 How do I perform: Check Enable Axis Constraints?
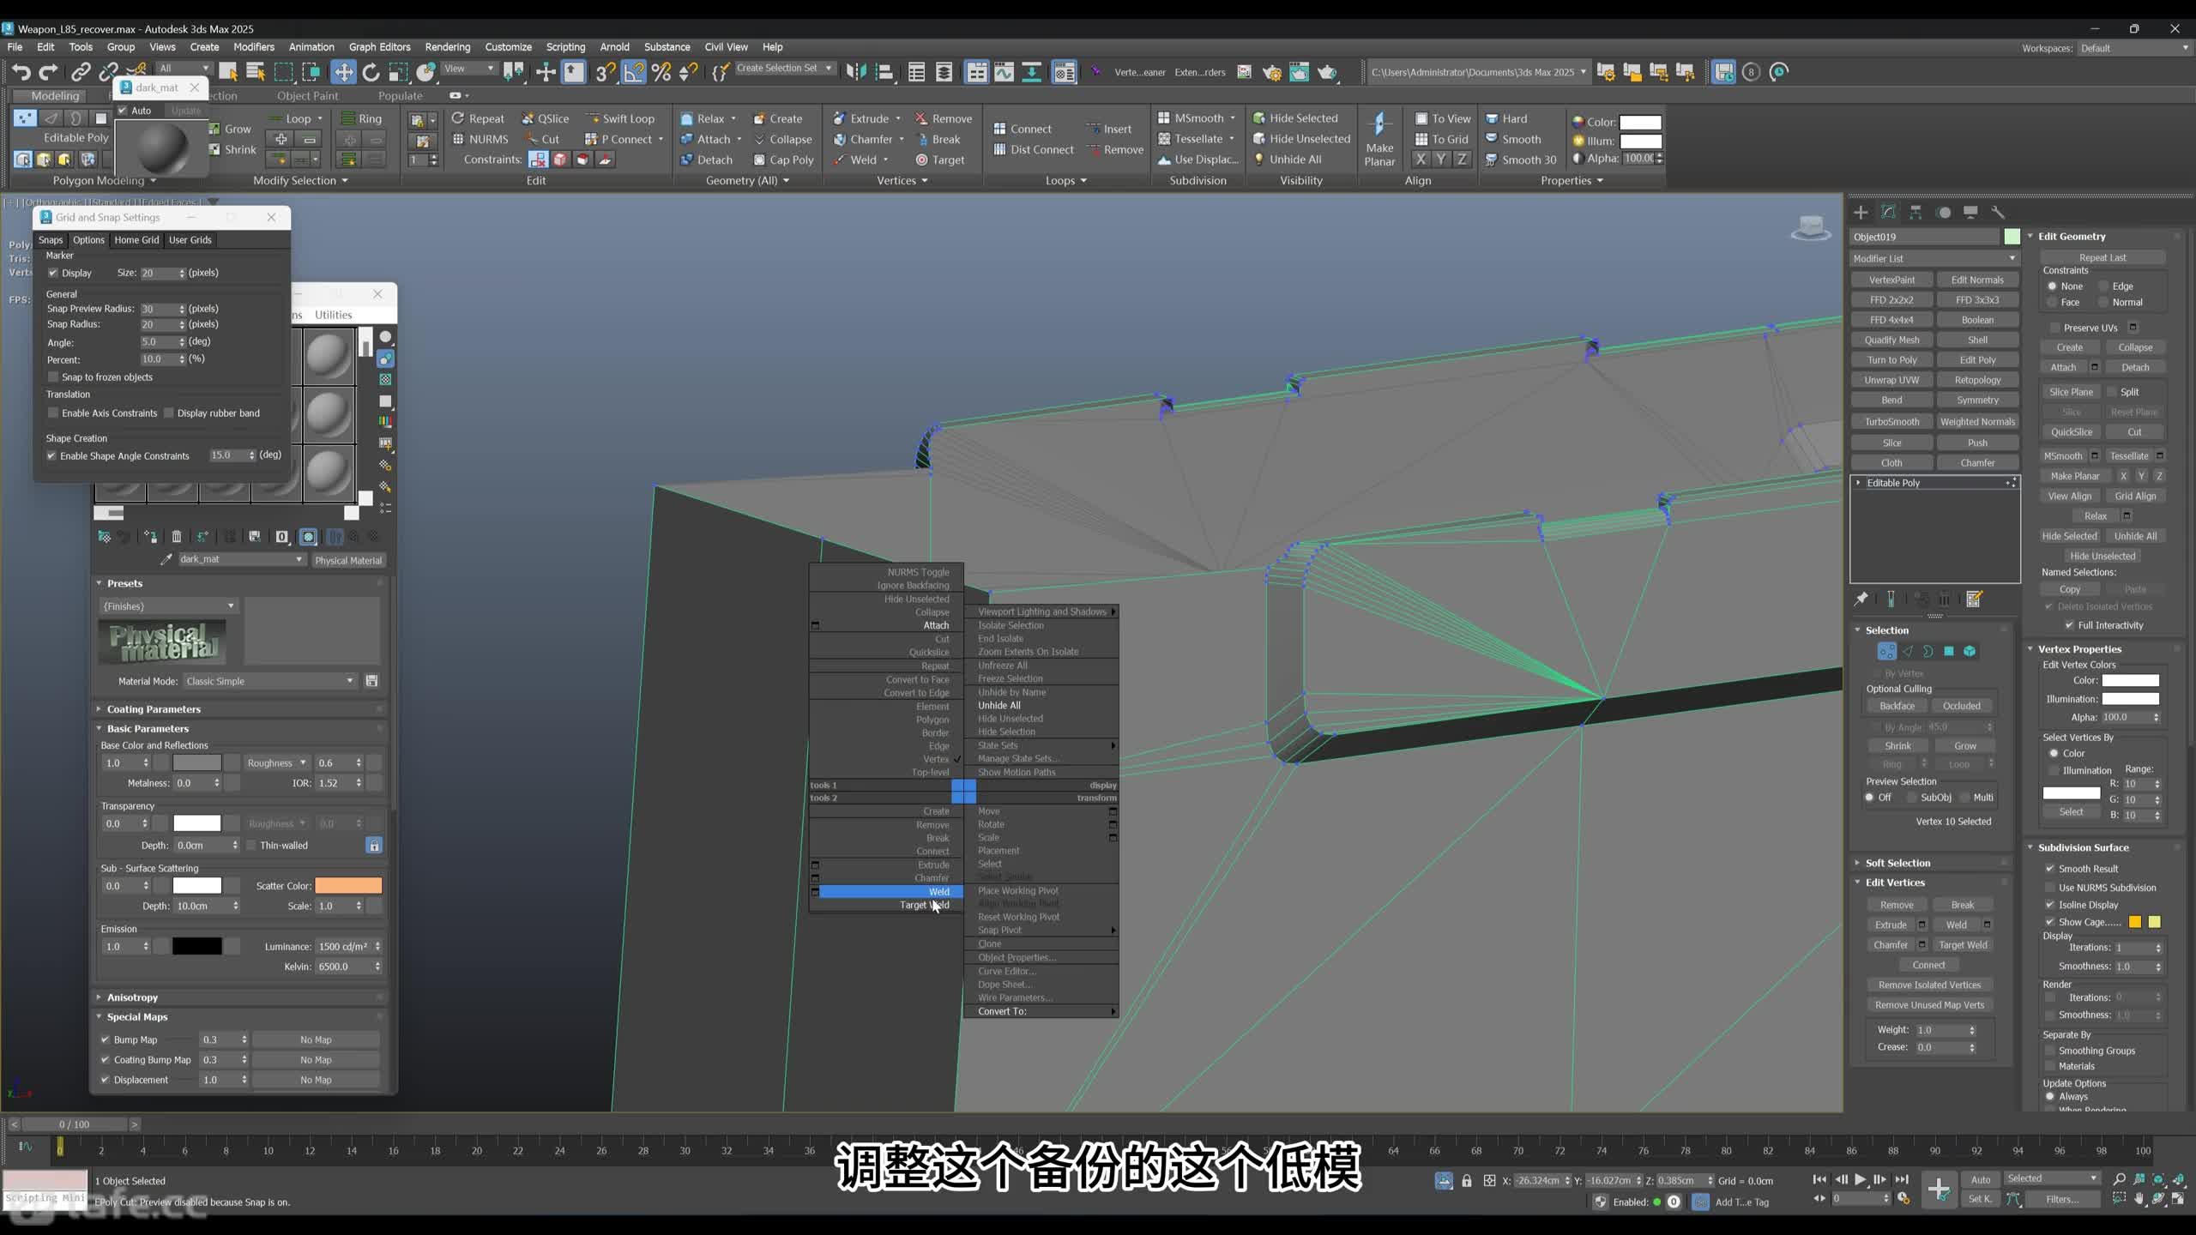click(x=53, y=413)
